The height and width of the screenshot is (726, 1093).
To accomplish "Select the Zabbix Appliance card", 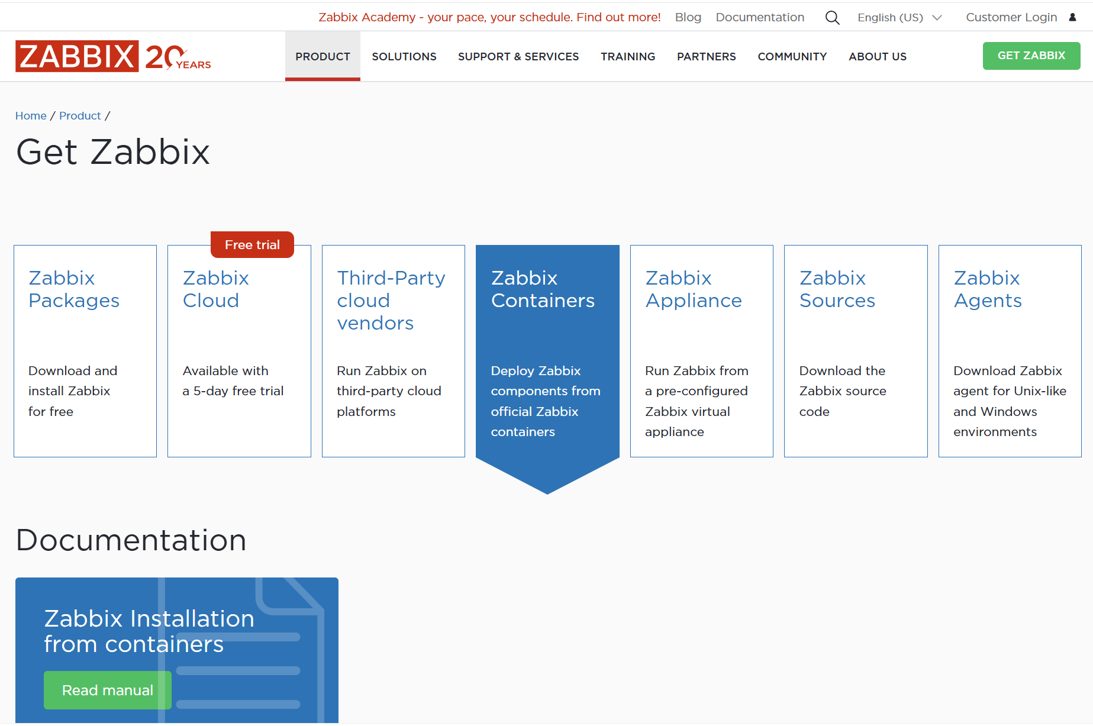I will tap(701, 351).
